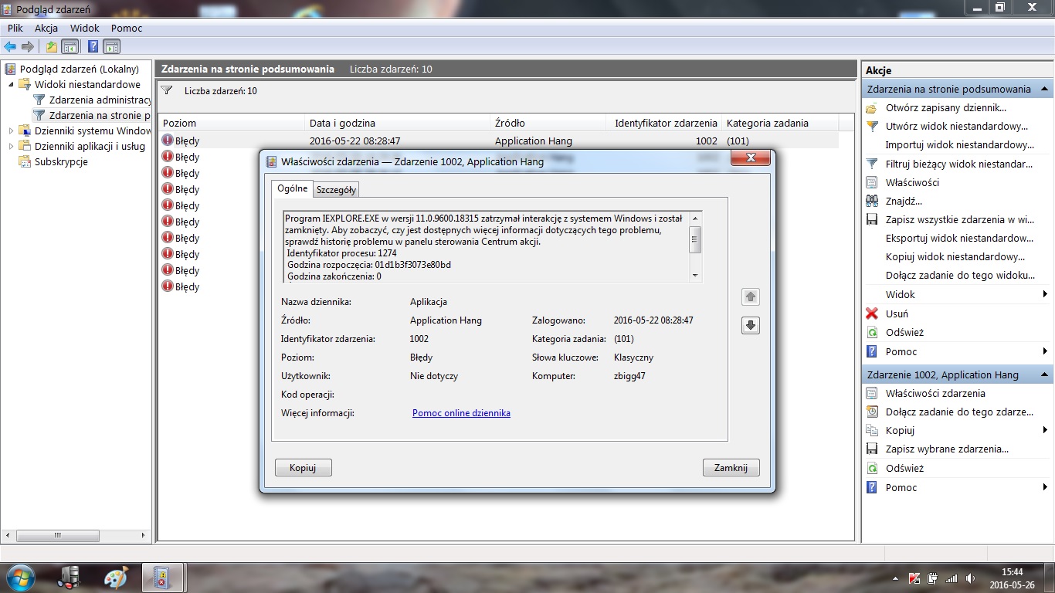Viewport: 1055px width, 593px height.
Task: Sort by the Data i godzina column header
Action: tap(398, 123)
